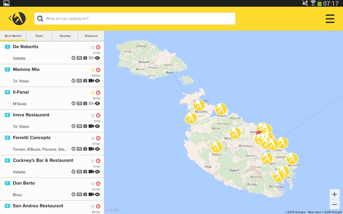This screenshot has width=343, height=214.
Task: Focus the "What are you looking for?" search field
Action: click(135, 19)
